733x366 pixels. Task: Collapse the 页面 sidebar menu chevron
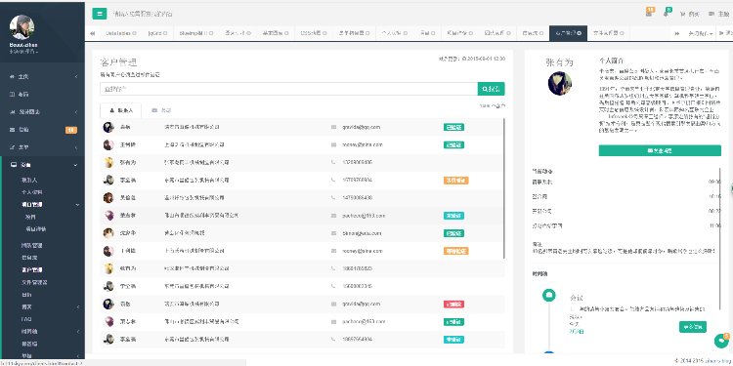(75, 165)
